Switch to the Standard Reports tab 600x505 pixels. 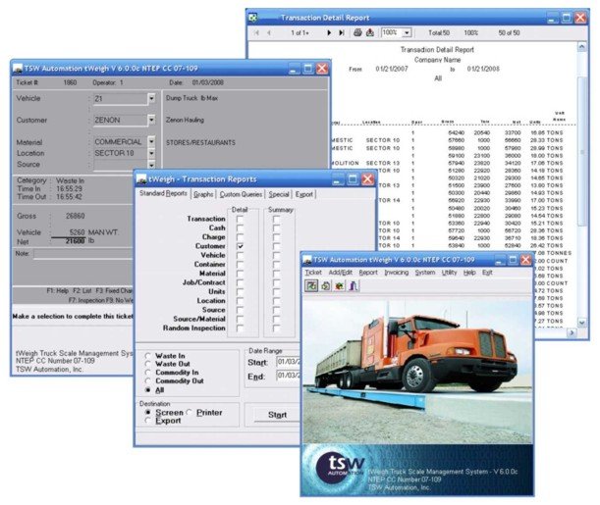coord(163,193)
